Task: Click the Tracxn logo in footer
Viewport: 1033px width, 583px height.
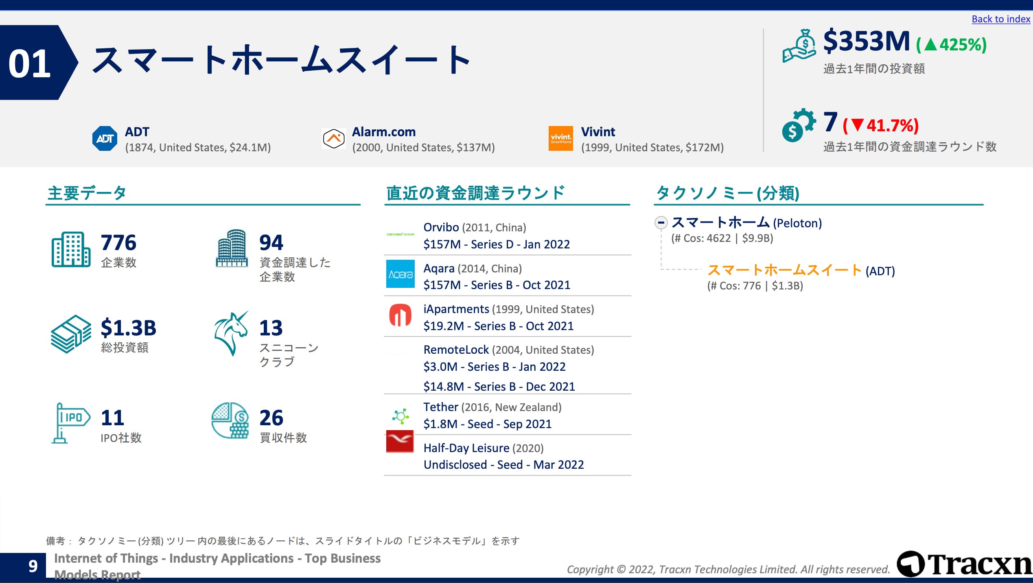Action: (x=964, y=564)
